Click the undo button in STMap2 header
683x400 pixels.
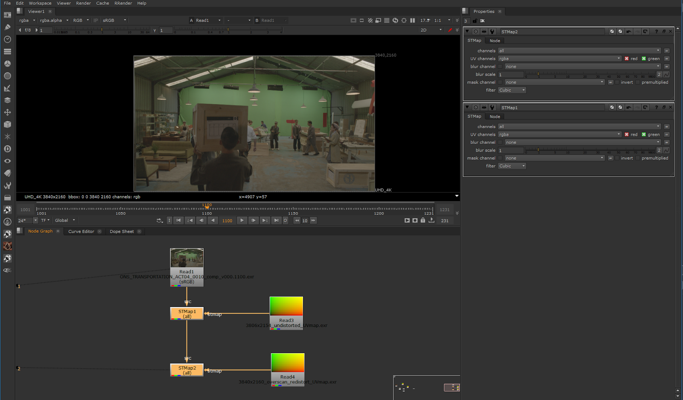[628, 31]
